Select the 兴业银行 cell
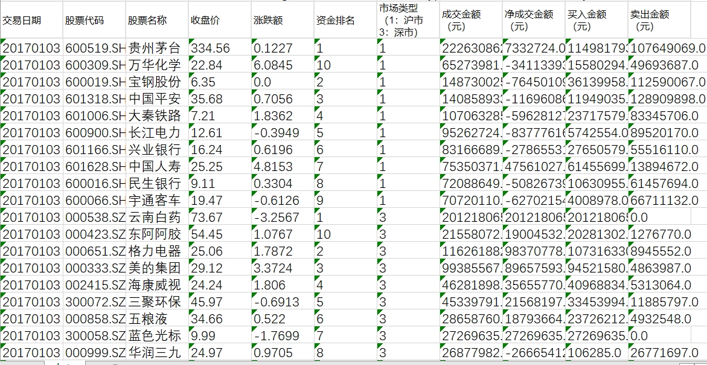707x365 pixels. click(157, 149)
